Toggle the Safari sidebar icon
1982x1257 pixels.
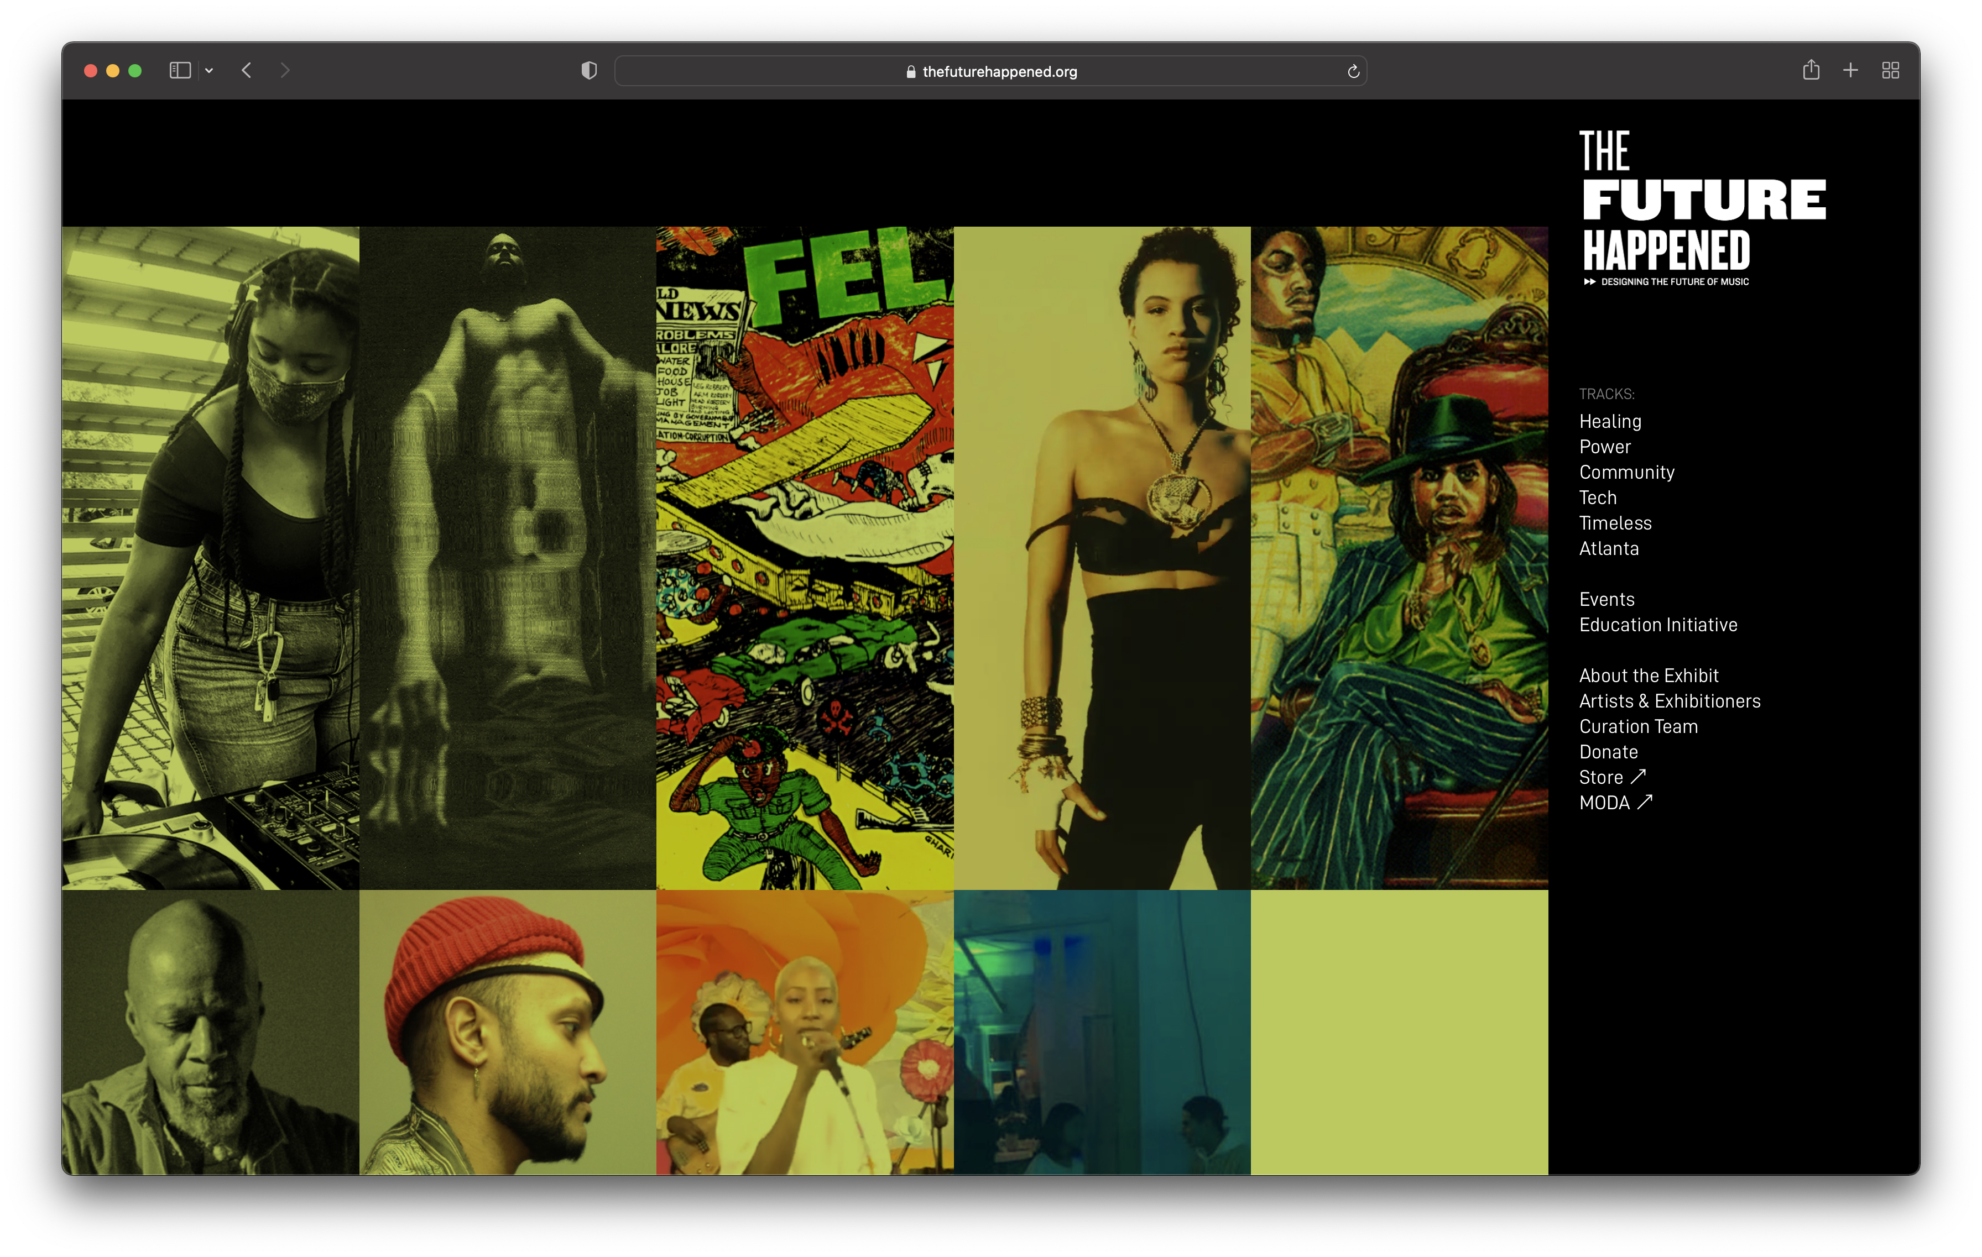pos(179,71)
